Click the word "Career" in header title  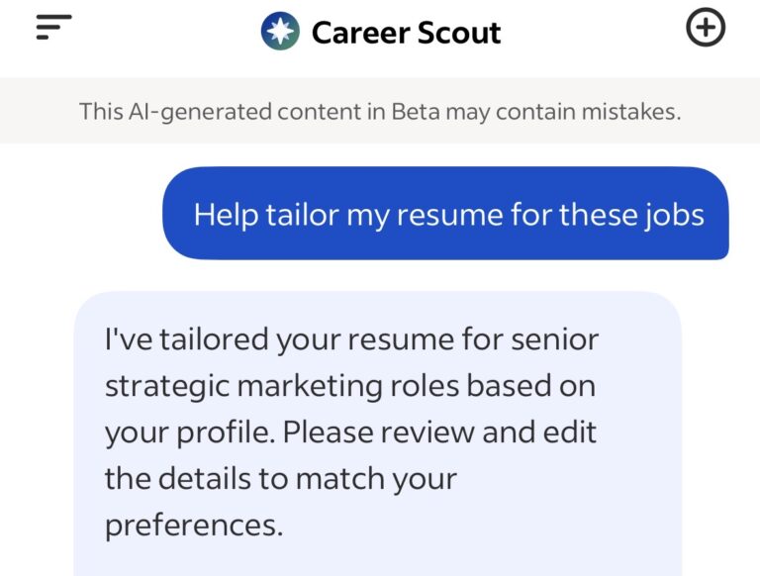(354, 33)
